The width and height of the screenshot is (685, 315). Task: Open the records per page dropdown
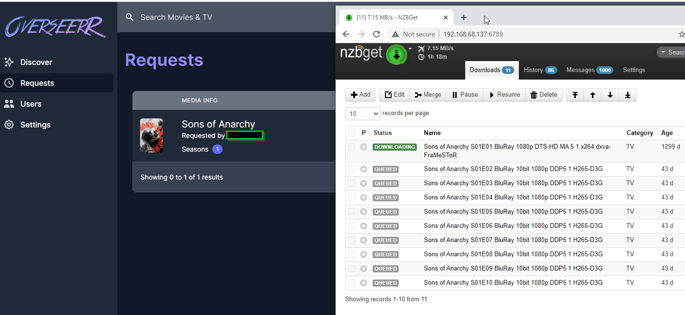(x=363, y=114)
